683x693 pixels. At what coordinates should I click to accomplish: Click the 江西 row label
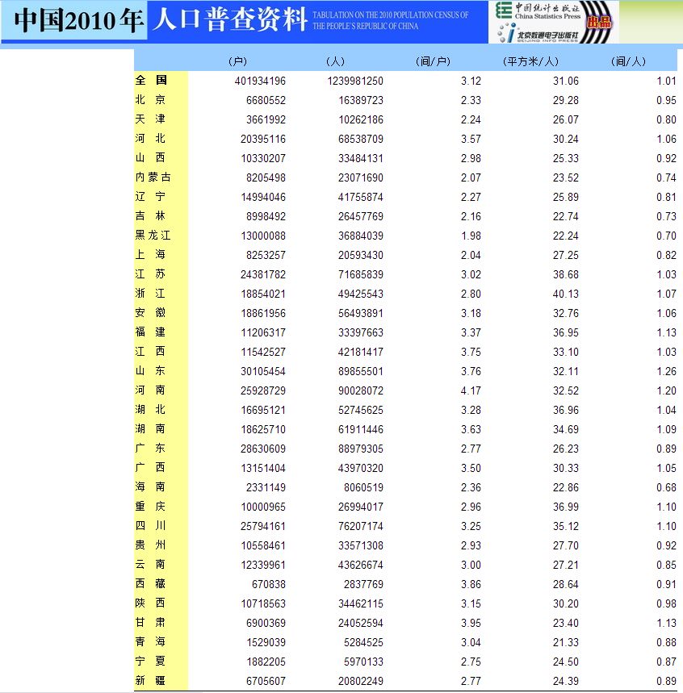coord(150,352)
